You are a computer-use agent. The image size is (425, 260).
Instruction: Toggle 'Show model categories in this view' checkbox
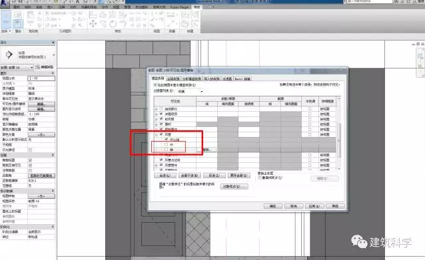pyautogui.click(x=155, y=85)
